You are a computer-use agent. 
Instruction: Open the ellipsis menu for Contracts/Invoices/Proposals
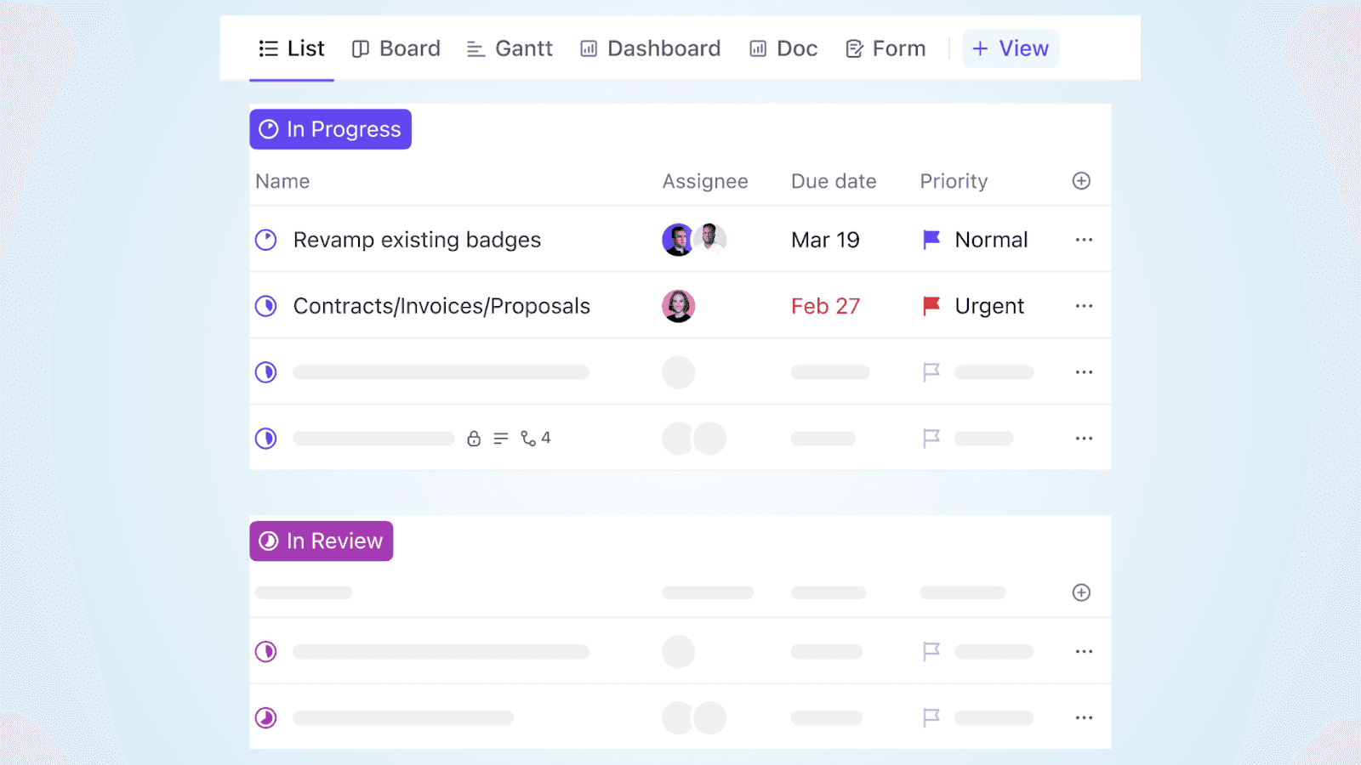(1084, 306)
